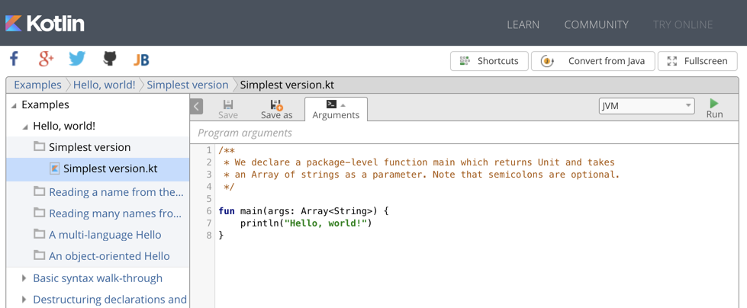Open the Arguments tab
The image size is (747, 308).
click(336, 109)
